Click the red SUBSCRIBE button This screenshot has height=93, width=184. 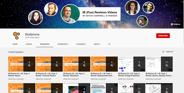point(163,36)
